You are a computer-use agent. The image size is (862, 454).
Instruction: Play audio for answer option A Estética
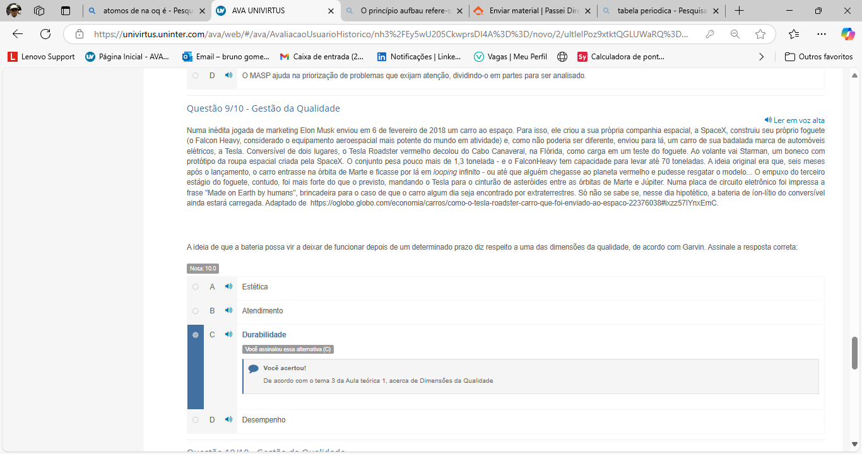click(228, 287)
